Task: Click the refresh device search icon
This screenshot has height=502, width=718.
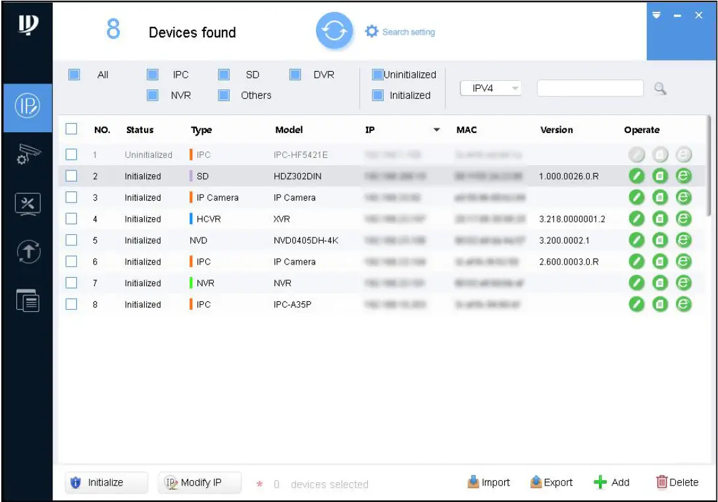Action: point(334,32)
